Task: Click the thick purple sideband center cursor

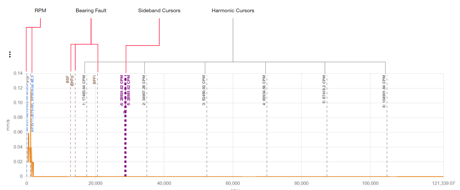Action: coord(125,143)
